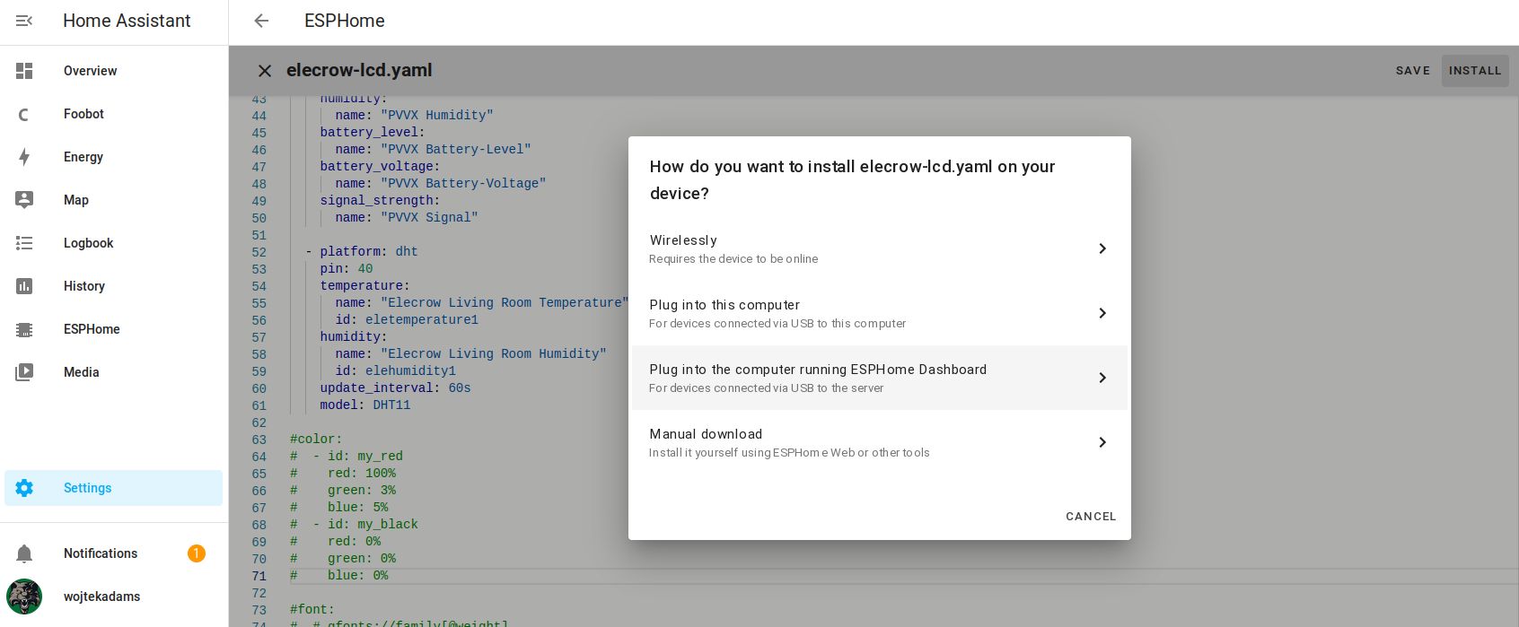Click the elecrow-lcd.yaml file title
The width and height of the screenshot is (1519, 627).
click(x=359, y=70)
